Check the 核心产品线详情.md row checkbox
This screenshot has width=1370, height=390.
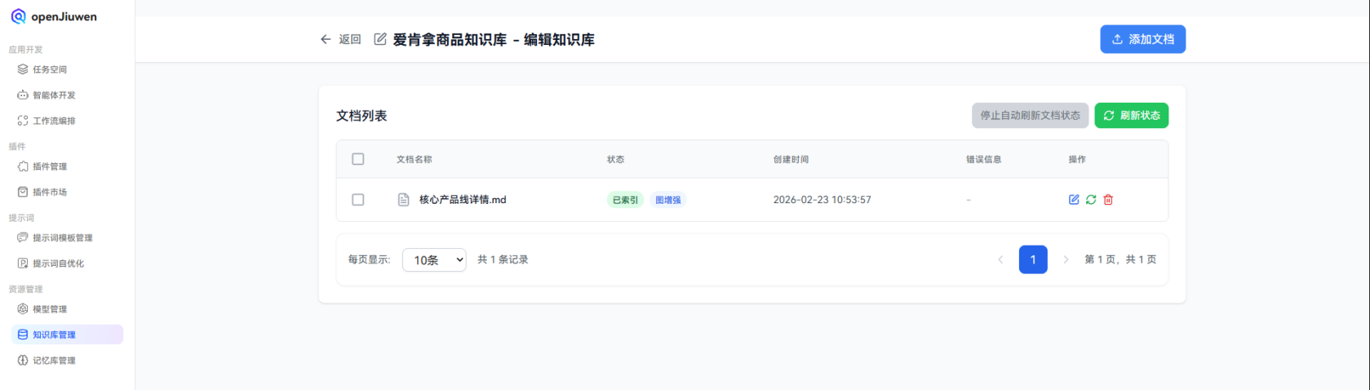(357, 199)
